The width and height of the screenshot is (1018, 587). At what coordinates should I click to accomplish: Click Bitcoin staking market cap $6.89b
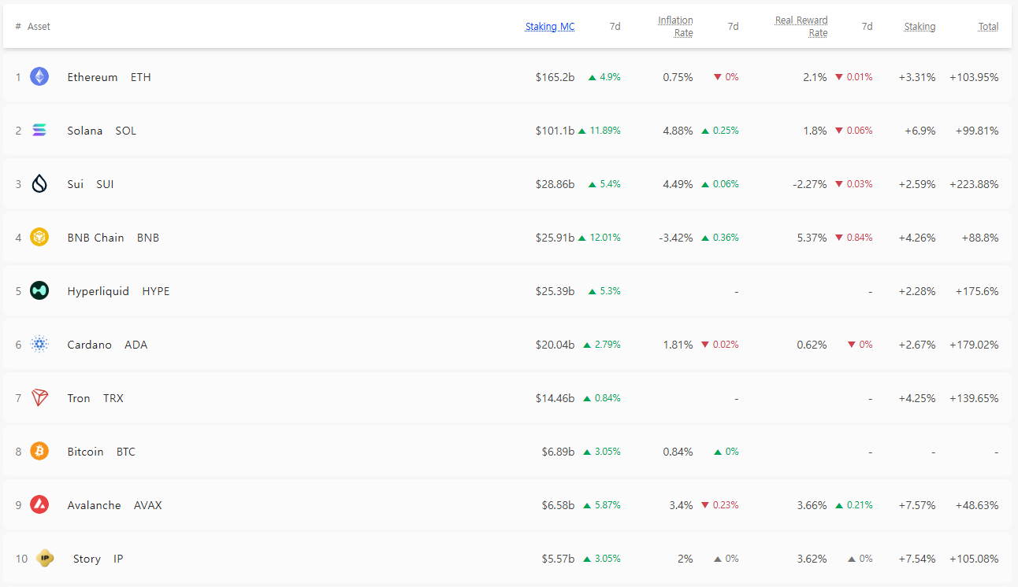pos(559,452)
